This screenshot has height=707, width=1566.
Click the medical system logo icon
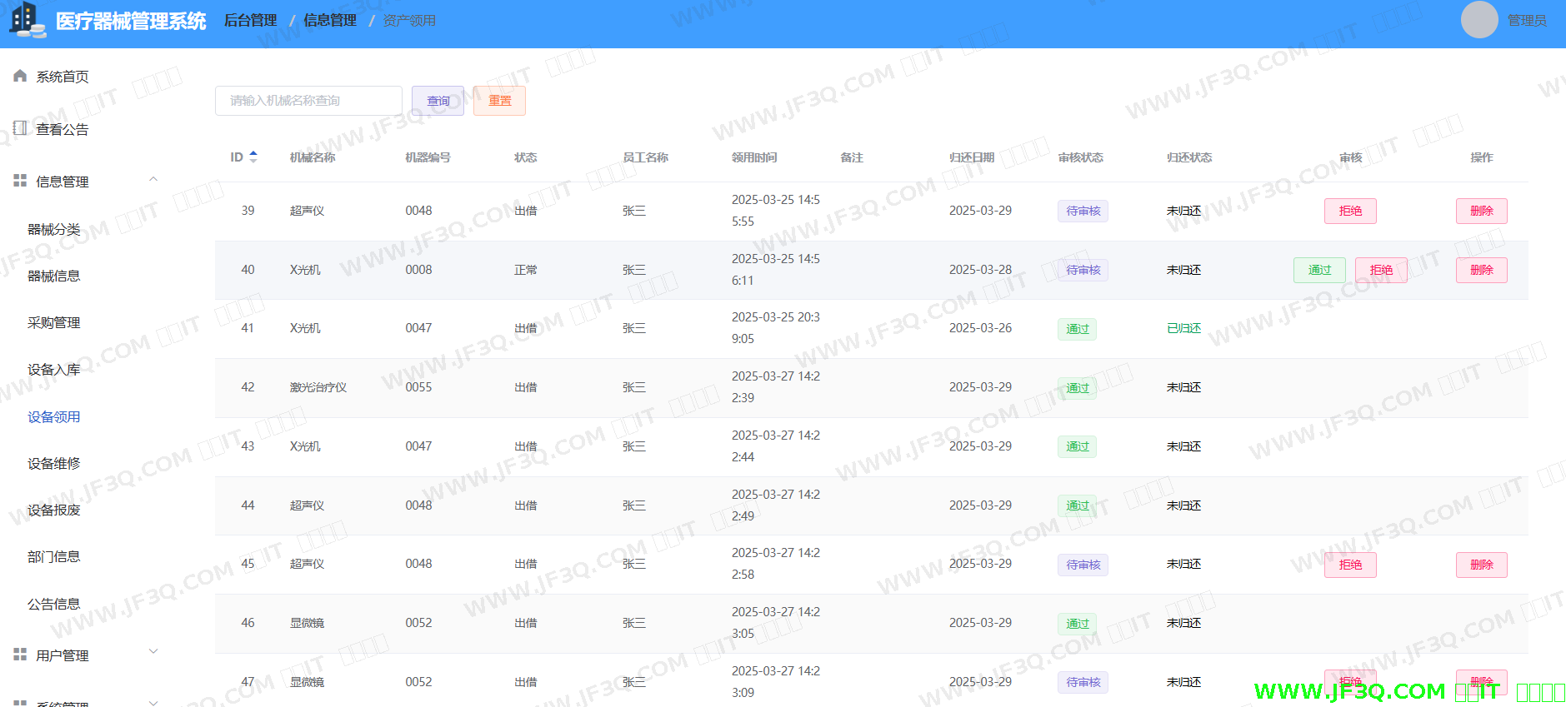(x=27, y=20)
